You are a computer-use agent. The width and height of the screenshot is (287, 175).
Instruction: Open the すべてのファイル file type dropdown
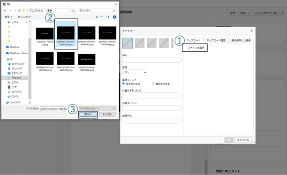coord(98,109)
